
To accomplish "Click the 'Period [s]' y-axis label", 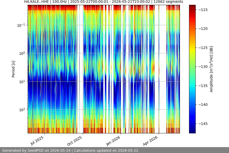I will (13, 69).
